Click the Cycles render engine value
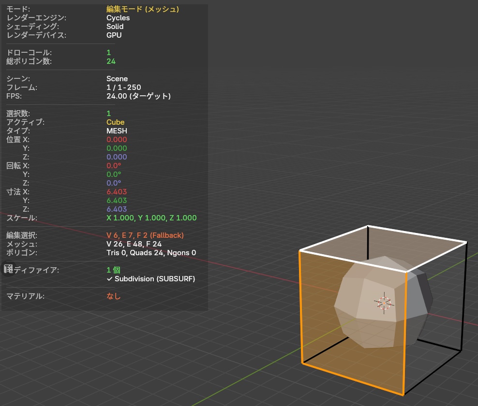The width and height of the screenshot is (478, 406). tap(118, 18)
